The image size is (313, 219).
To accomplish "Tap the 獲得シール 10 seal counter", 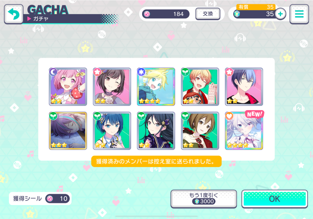I will [x=40, y=199].
